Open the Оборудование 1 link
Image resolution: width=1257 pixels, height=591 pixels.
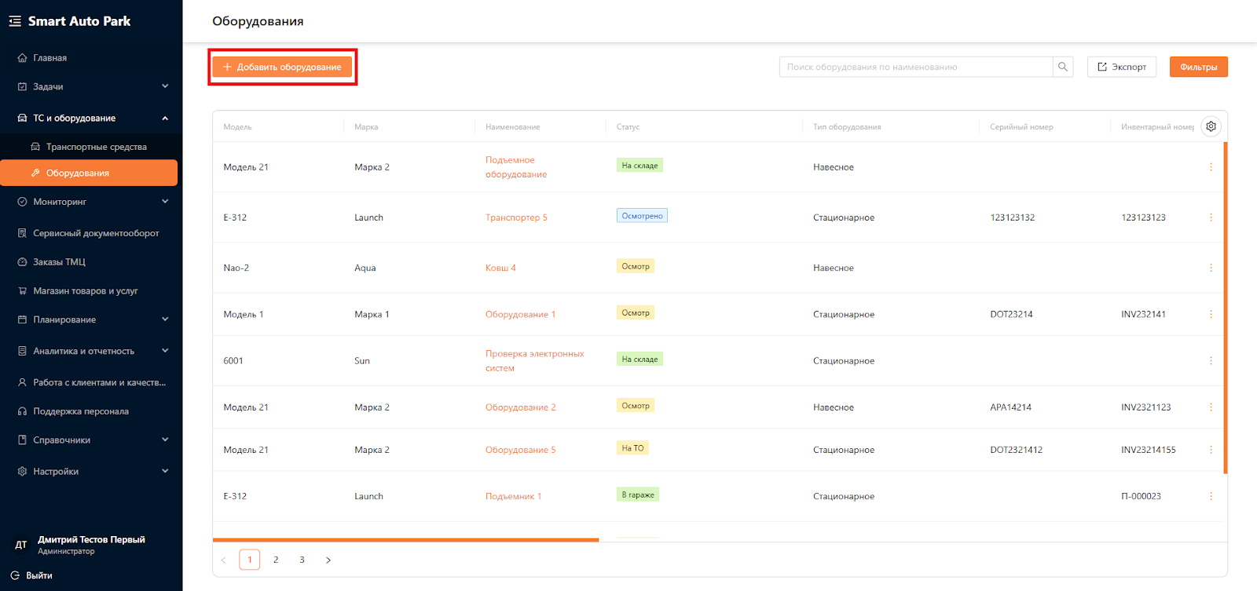click(x=520, y=314)
